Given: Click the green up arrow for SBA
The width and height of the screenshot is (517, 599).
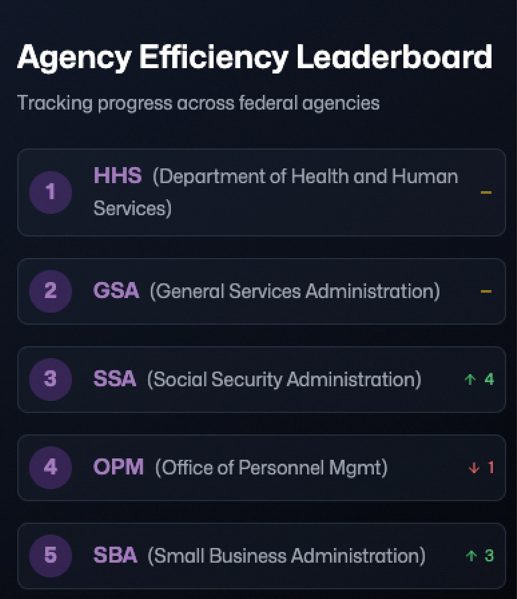Looking at the screenshot, I should pyautogui.click(x=471, y=556).
